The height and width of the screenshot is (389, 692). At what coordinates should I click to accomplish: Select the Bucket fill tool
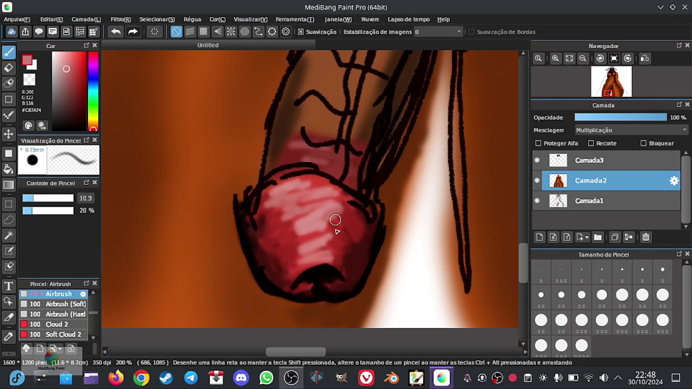[x=9, y=169]
